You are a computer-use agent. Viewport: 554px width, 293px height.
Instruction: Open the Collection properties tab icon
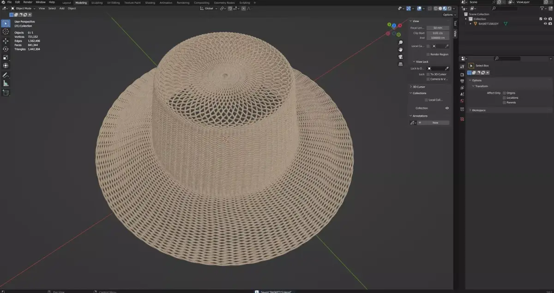462,109
